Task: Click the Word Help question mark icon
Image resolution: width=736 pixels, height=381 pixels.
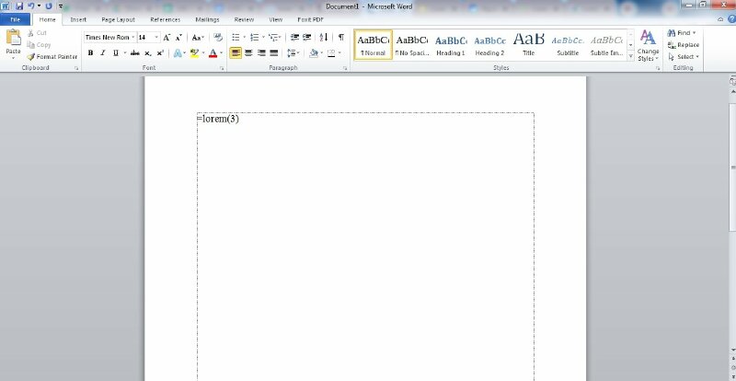Action: (731, 19)
